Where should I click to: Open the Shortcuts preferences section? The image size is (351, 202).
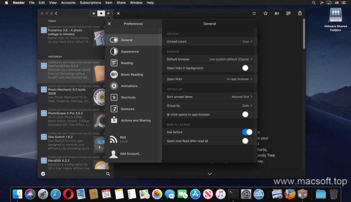128,98
